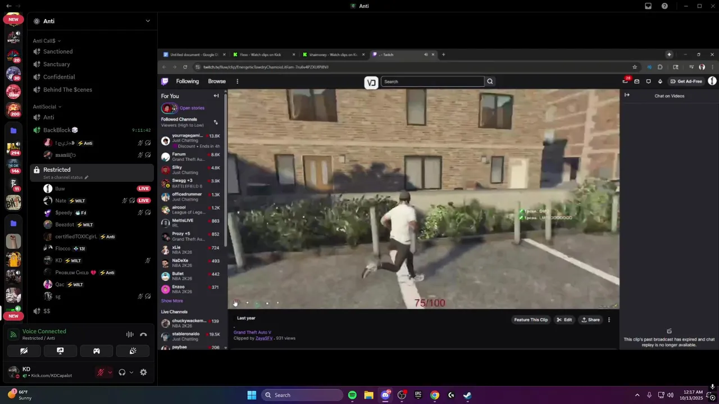
Task: Open Fanum channel in followed list
Action: pos(192,157)
